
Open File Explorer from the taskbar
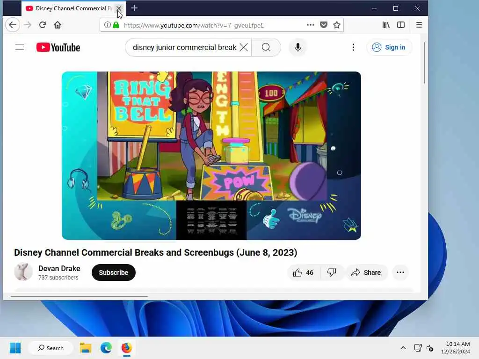click(x=86, y=348)
